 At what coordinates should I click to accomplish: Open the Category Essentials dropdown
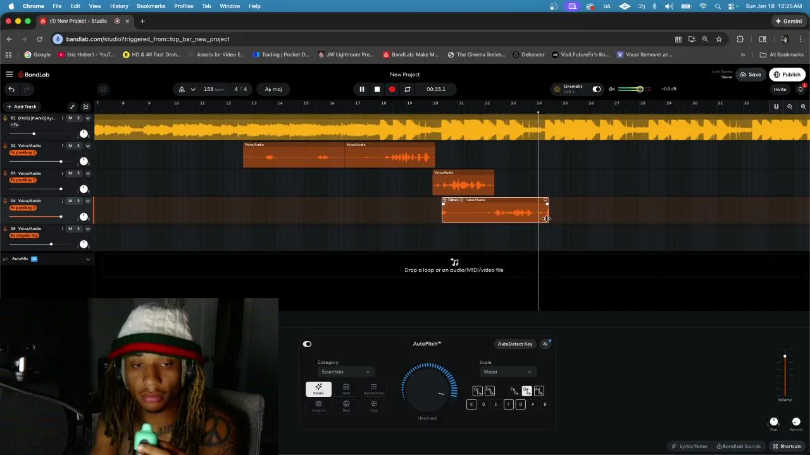pos(345,372)
